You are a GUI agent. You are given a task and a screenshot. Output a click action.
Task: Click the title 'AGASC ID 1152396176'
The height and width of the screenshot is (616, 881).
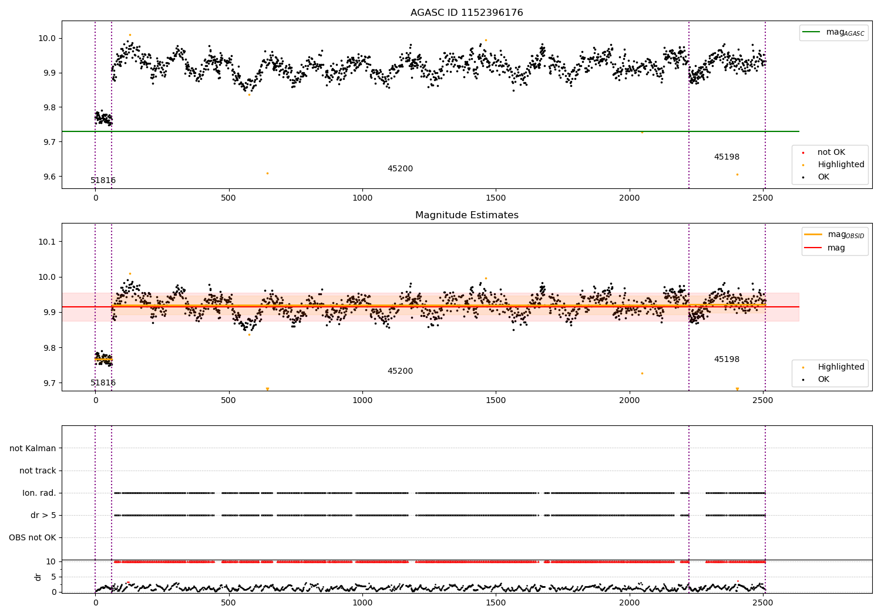point(466,13)
